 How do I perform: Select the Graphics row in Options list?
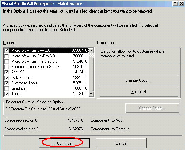pos(46,88)
